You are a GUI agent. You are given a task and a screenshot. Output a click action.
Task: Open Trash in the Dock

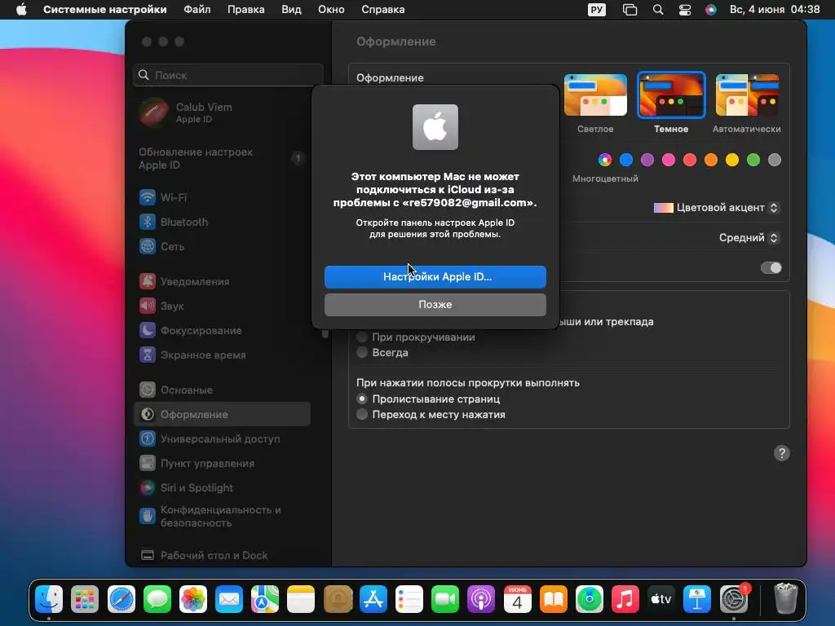785,600
